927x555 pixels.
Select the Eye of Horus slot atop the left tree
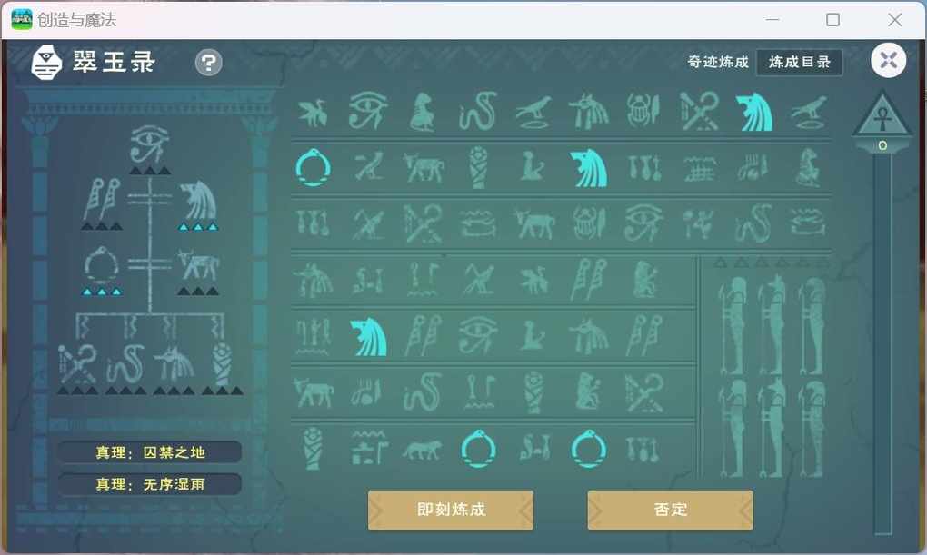tap(150, 144)
